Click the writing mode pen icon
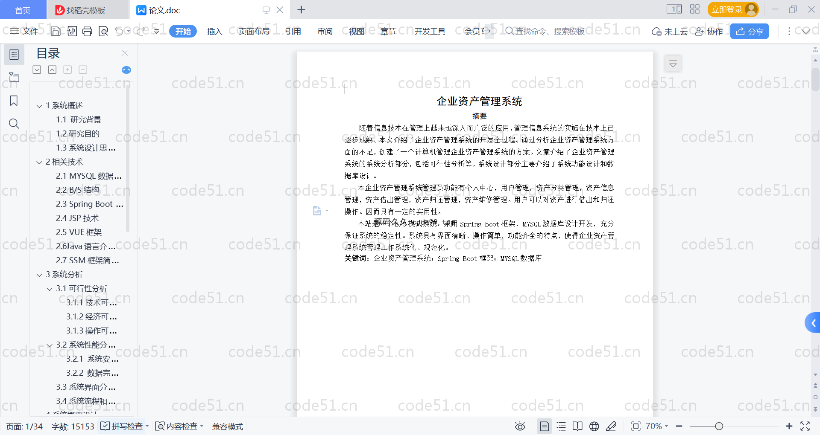 tap(611, 426)
